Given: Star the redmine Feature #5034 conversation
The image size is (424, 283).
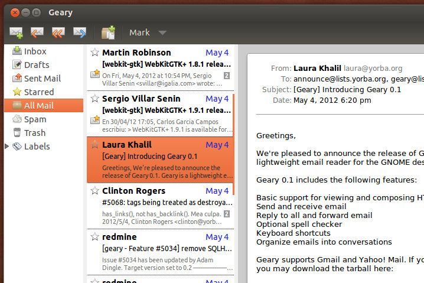Looking at the screenshot, I should tap(94, 236).
